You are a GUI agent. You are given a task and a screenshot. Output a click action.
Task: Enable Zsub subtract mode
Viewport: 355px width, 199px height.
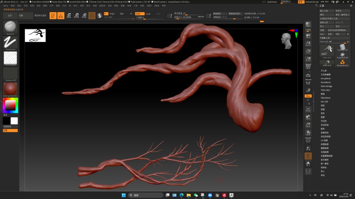[148, 14]
